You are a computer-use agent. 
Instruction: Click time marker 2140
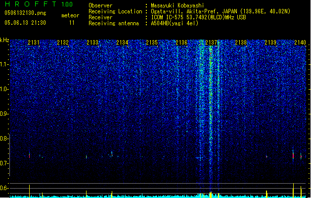coord(300,42)
